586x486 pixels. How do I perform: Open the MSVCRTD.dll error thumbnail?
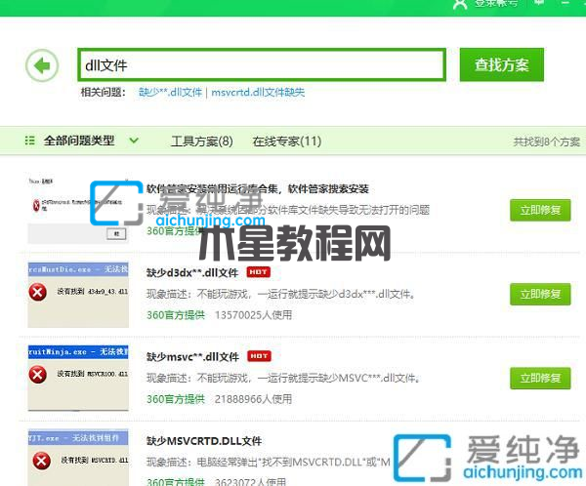click(x=78, y=458)
